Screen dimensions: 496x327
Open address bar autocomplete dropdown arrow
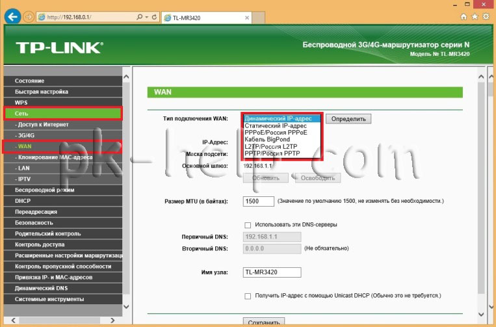147,17
